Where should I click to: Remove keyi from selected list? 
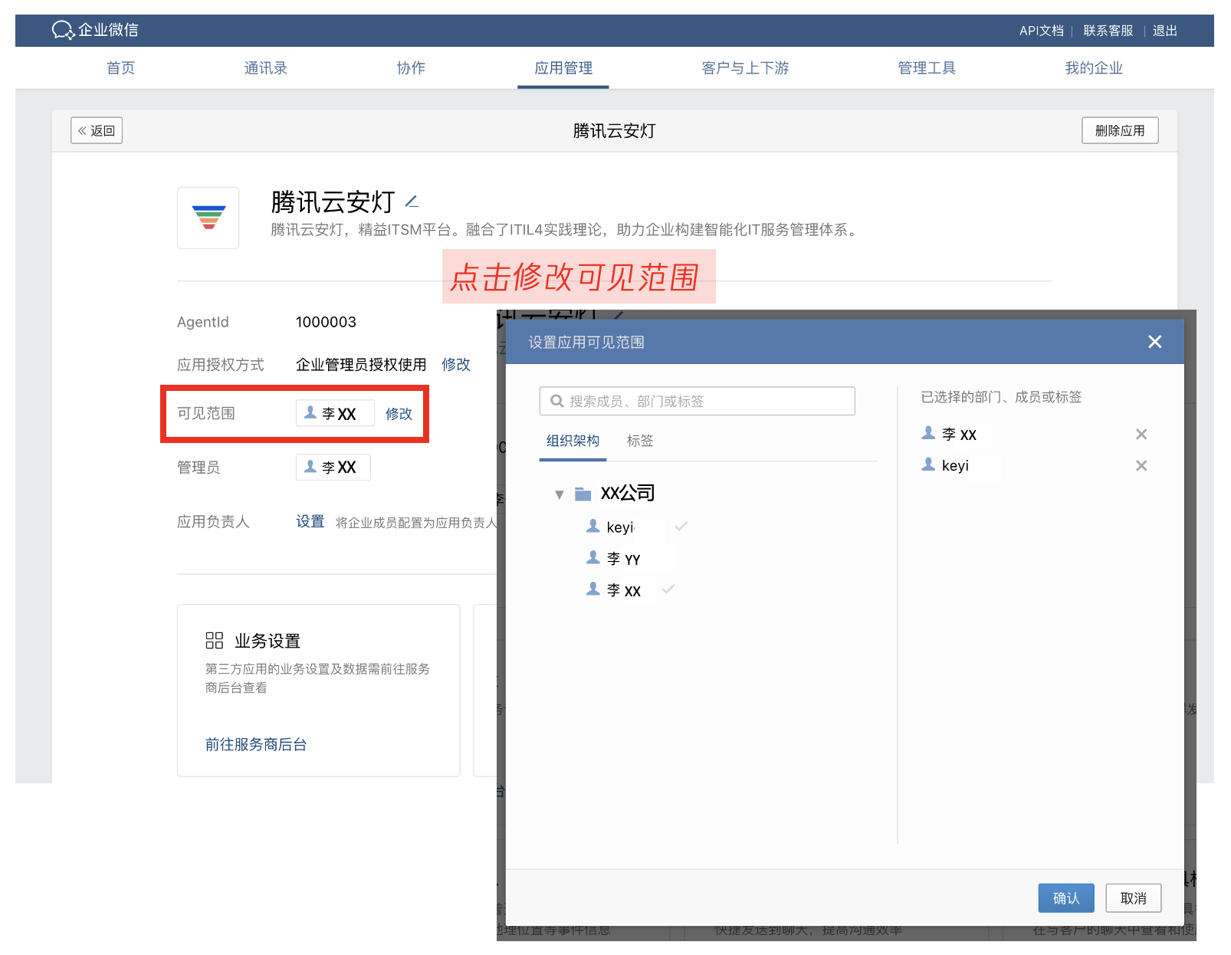click(x=1141, y=466)
